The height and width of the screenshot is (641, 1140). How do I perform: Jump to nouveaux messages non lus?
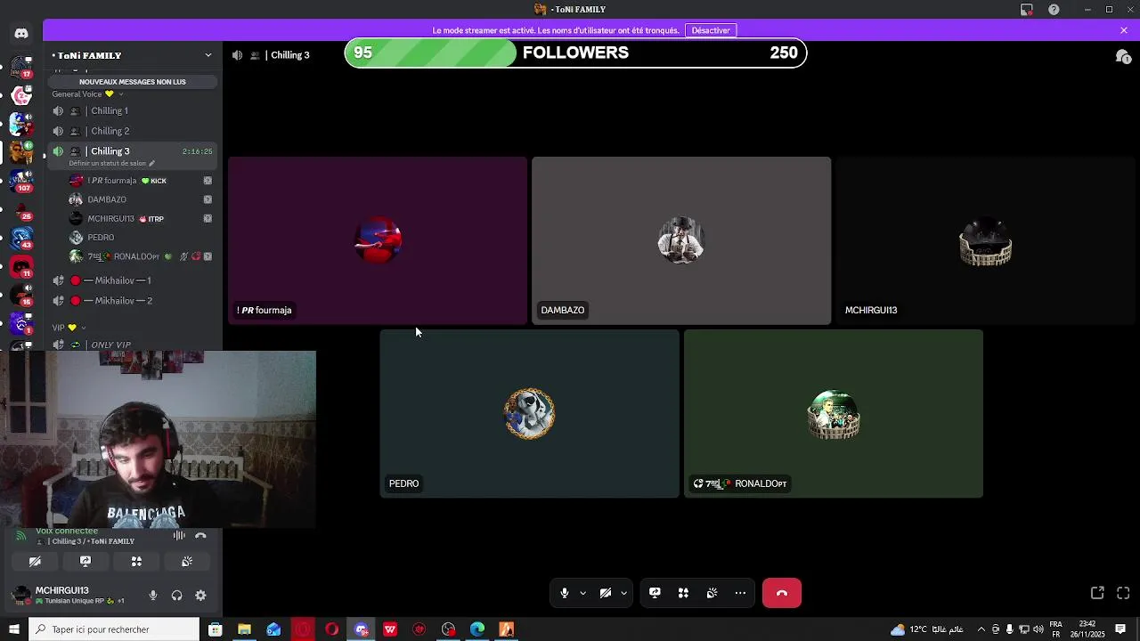(133, 82)
